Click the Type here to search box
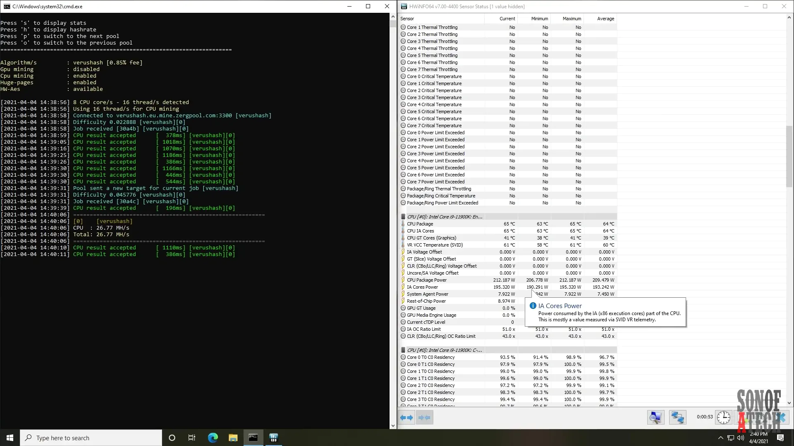Screen dimensions: 794x446 (x=91, y=438)
